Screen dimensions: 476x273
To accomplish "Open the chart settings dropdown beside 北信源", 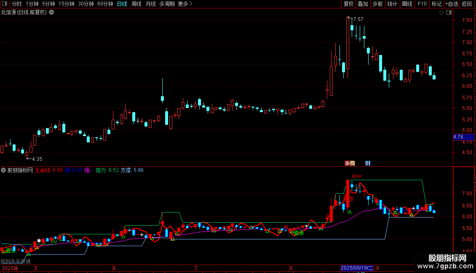I will 52,13.
